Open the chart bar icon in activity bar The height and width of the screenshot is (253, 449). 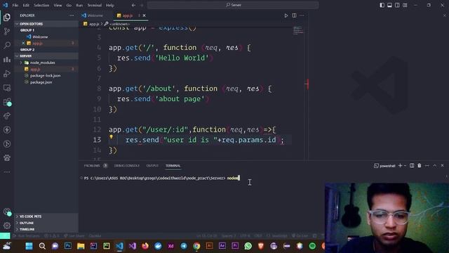7,59
